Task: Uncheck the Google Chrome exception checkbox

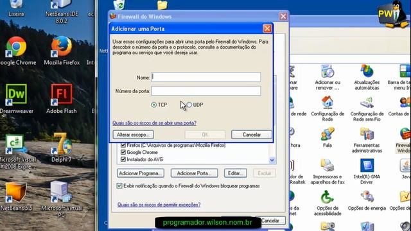Action: (123, 152)
